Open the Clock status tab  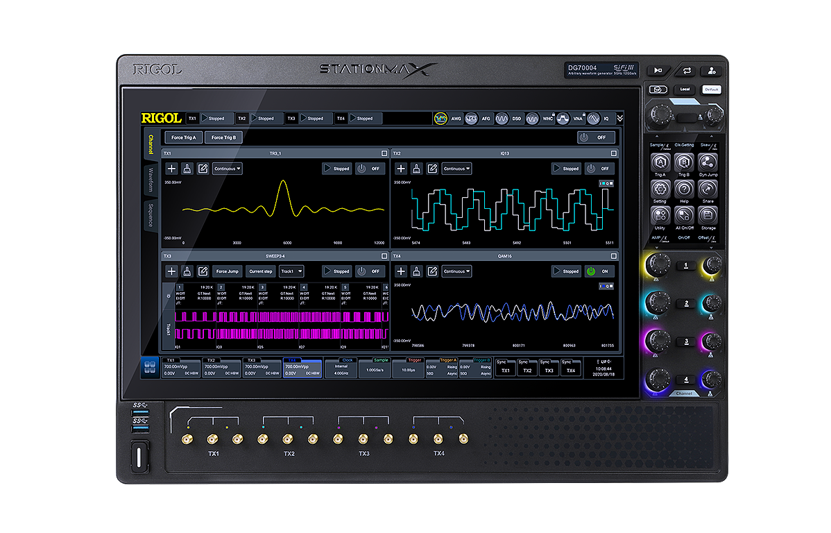click(x=341, y=368)
